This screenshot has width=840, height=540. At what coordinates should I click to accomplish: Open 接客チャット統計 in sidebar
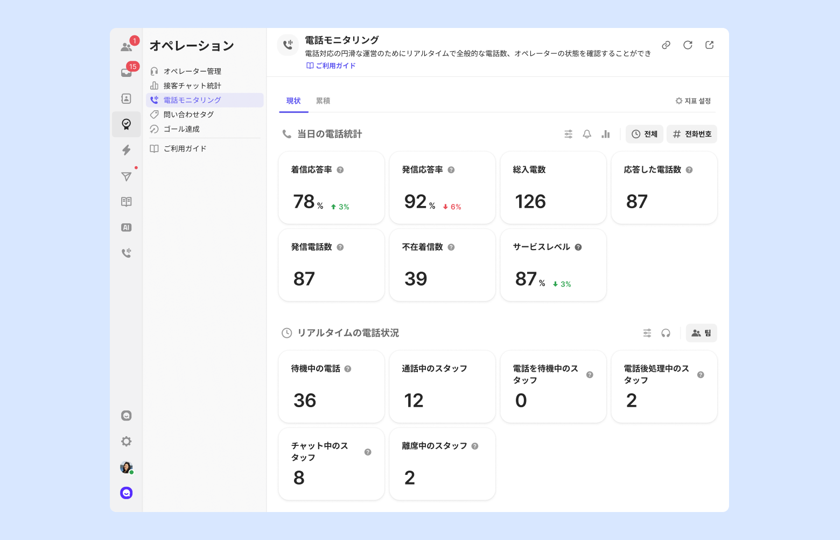(x=192, y=86)
